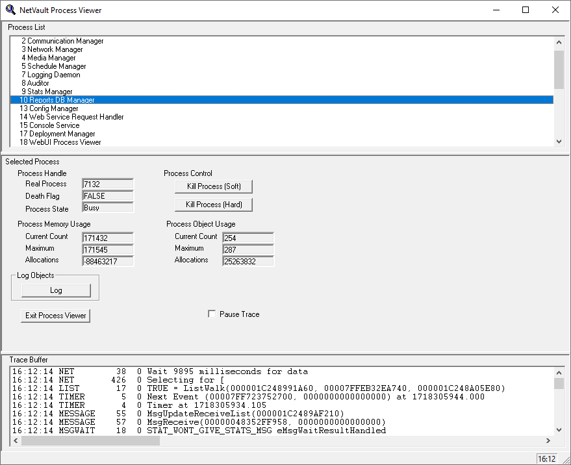
Task: Click the process list scroll up arrow
Action: 559,42
